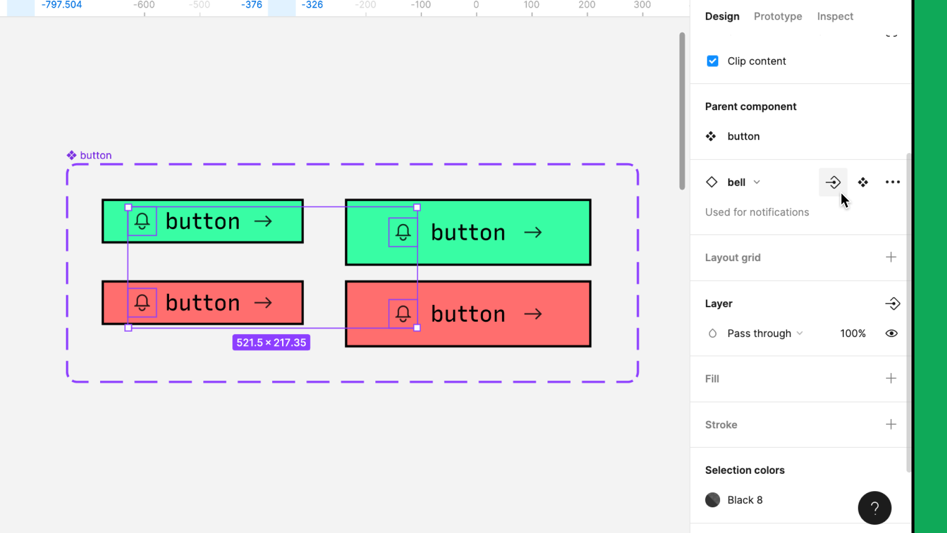Click the component reset icon for bell
This screenshot has height=533, width=947.
833,182
